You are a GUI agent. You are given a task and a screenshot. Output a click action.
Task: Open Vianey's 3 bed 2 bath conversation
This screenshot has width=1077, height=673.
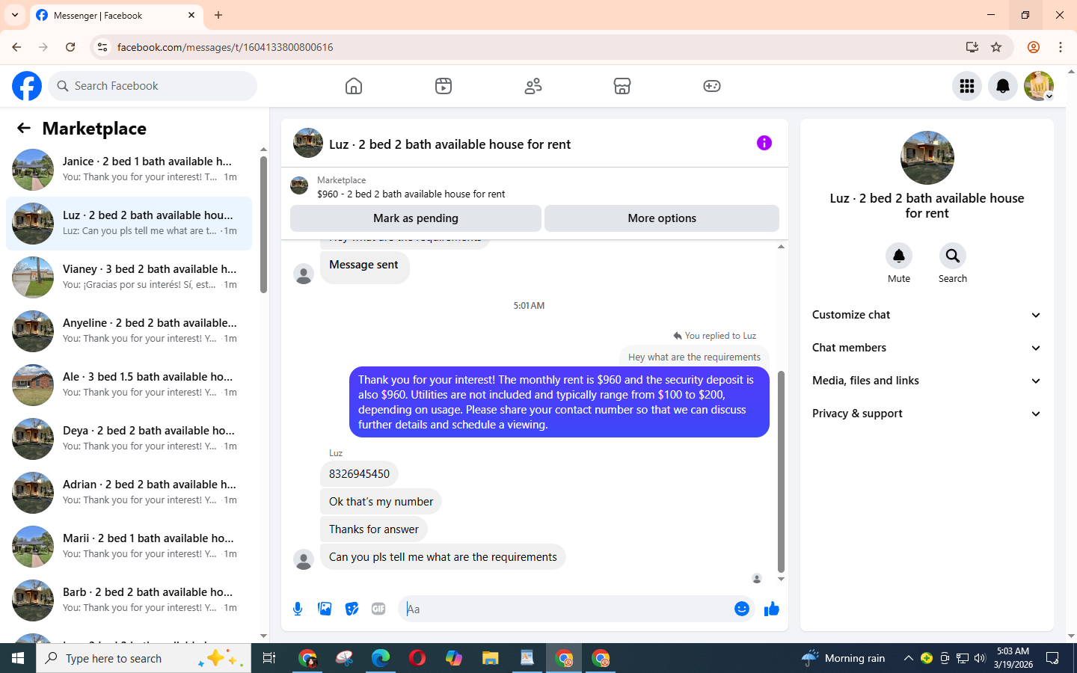[129, 277]
